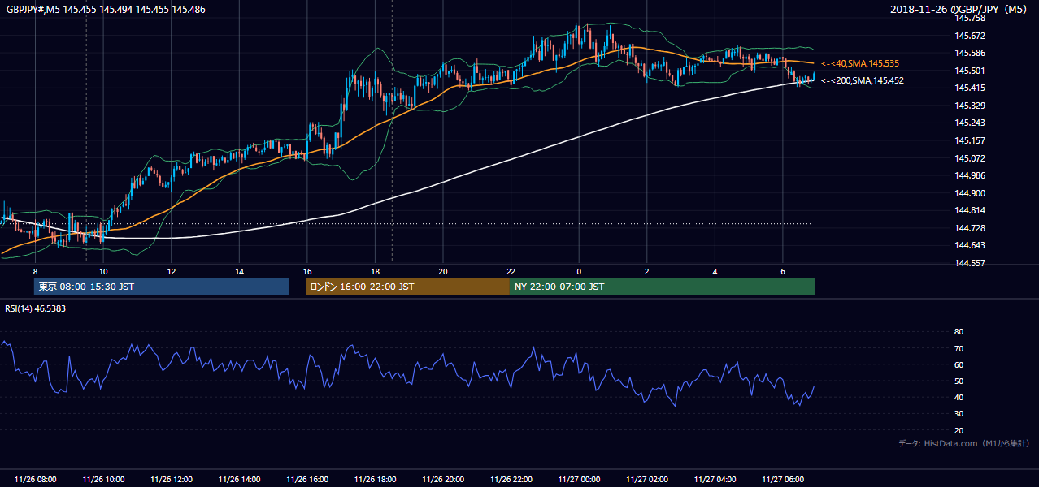Click the 11/26 12:00 time axis label

click(x=172, y=480)
